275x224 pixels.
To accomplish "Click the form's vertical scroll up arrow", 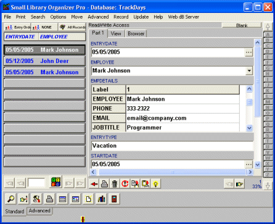I will click(257, 43).
